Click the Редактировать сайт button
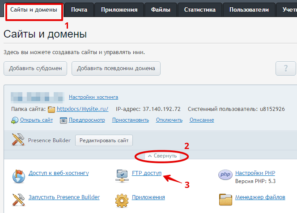 [104, 141]
